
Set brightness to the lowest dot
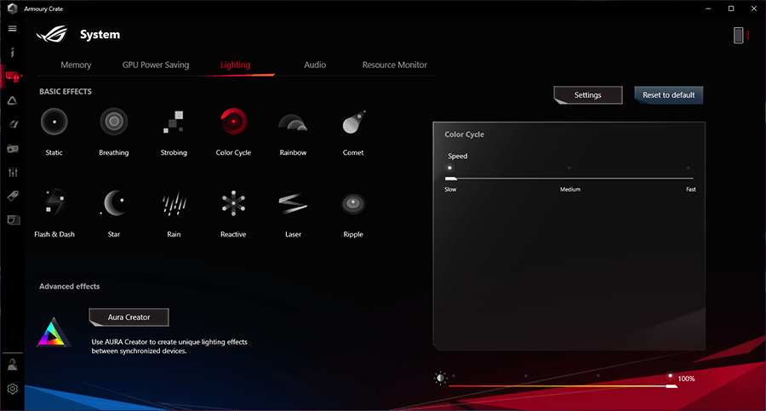point(454,376)
